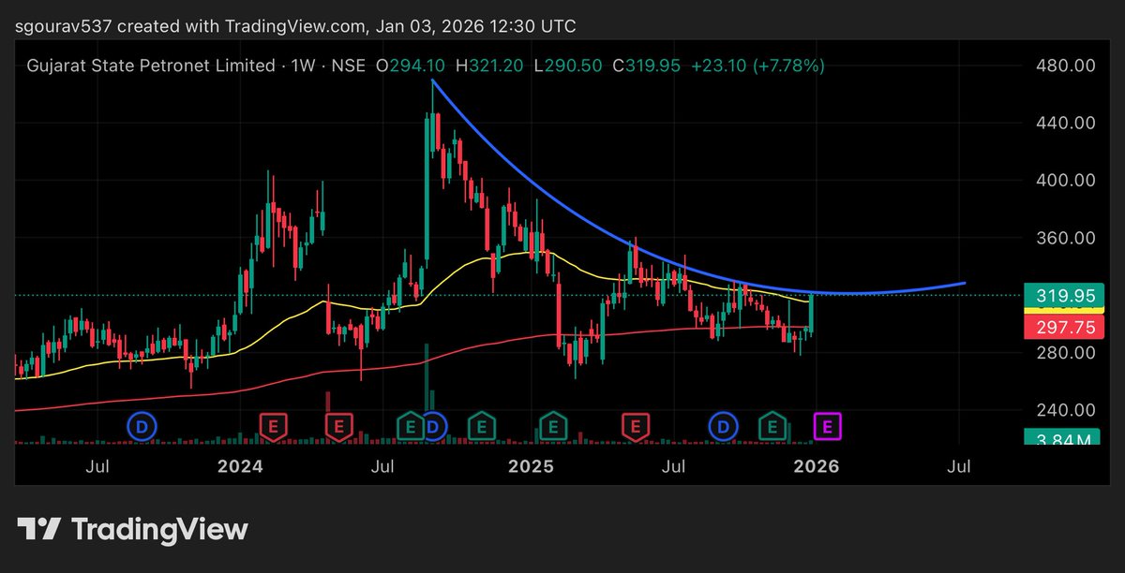1125x573 pixels.
Task: Click the C319.95 close value
Action: click(x=648, y=66)
